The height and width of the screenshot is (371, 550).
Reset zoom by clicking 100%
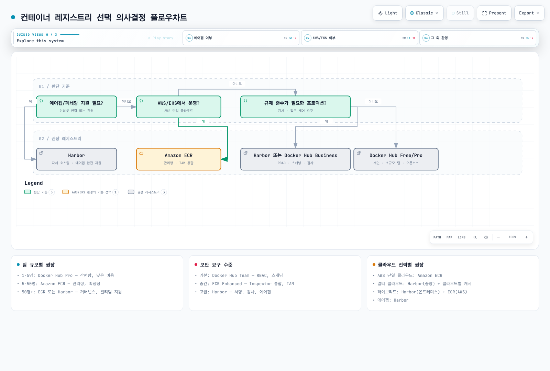(x=513, y=237)
